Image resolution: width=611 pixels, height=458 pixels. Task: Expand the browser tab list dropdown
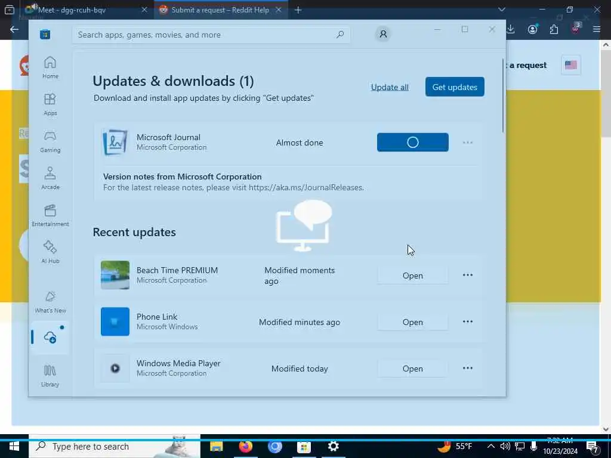(x=501, y=10)
